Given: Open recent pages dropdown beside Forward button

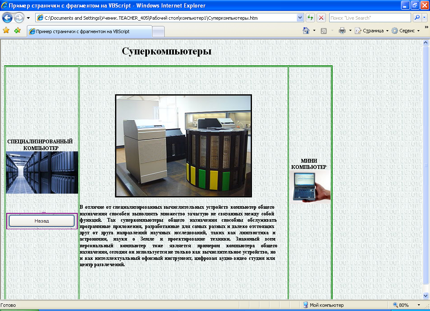Looking at the screenshot, I should coord(28,18).
